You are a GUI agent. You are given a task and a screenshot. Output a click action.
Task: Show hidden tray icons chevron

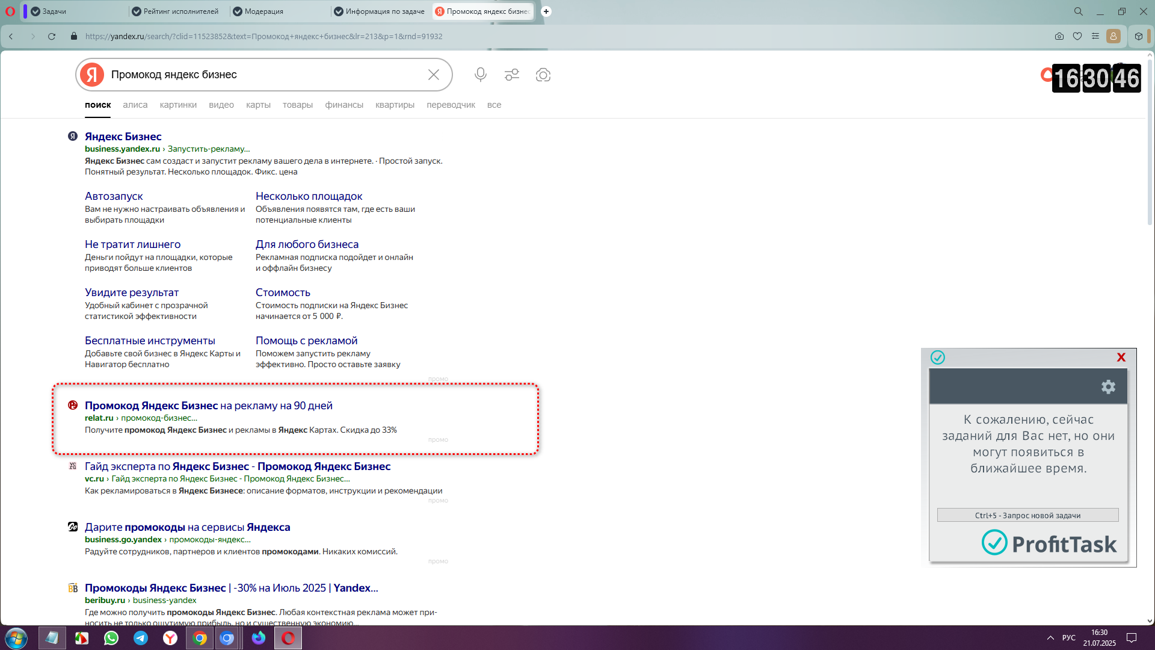pos(1050,638)
